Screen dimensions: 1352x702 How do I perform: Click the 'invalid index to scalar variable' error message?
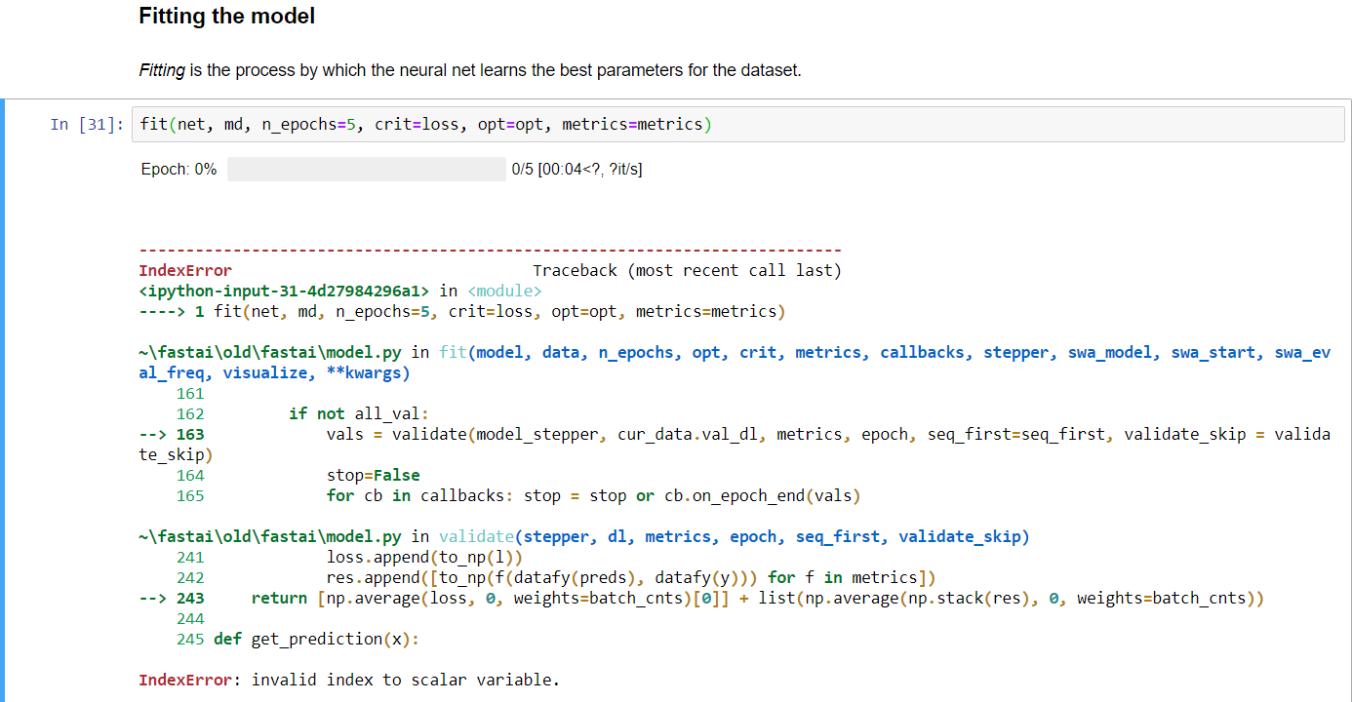coord(405,681)
